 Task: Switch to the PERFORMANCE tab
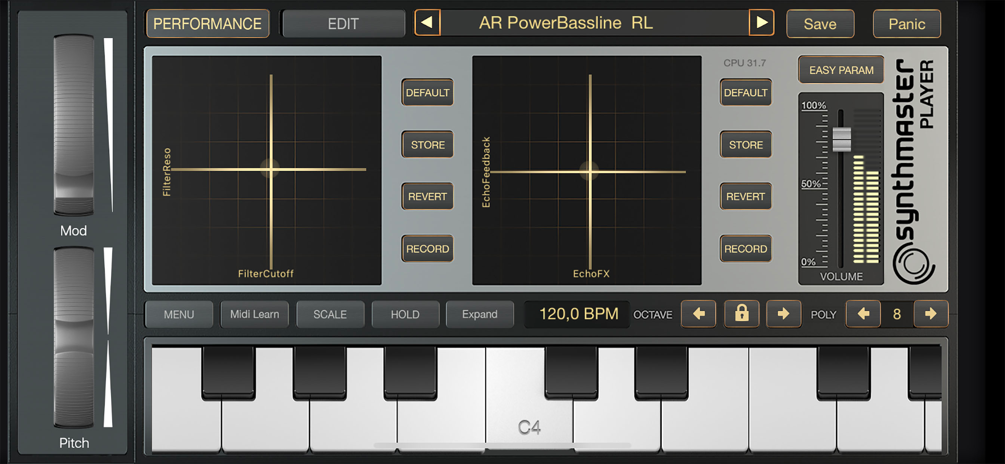tap(207, 24)
